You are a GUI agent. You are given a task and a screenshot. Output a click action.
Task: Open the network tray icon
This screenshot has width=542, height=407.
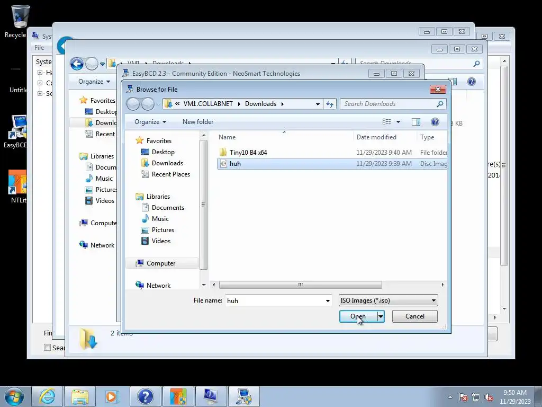click(x=476, y=397)
